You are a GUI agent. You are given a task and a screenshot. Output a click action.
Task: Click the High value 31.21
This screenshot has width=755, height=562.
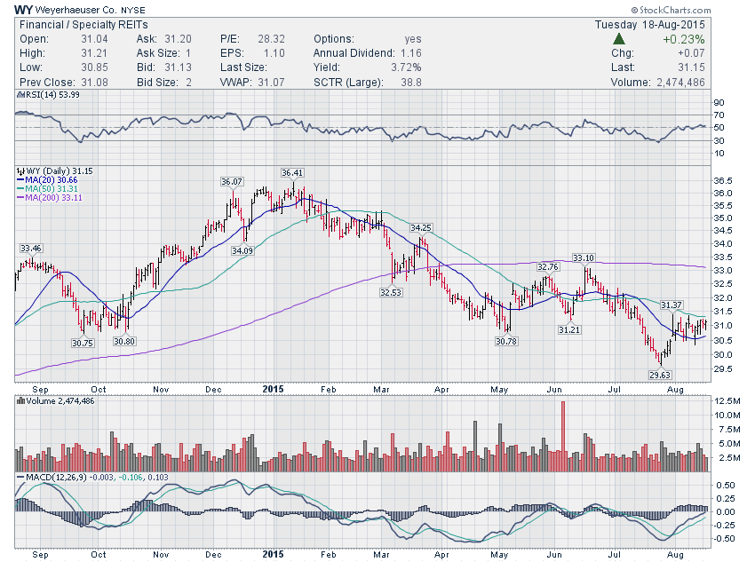[x=94, y=53]
